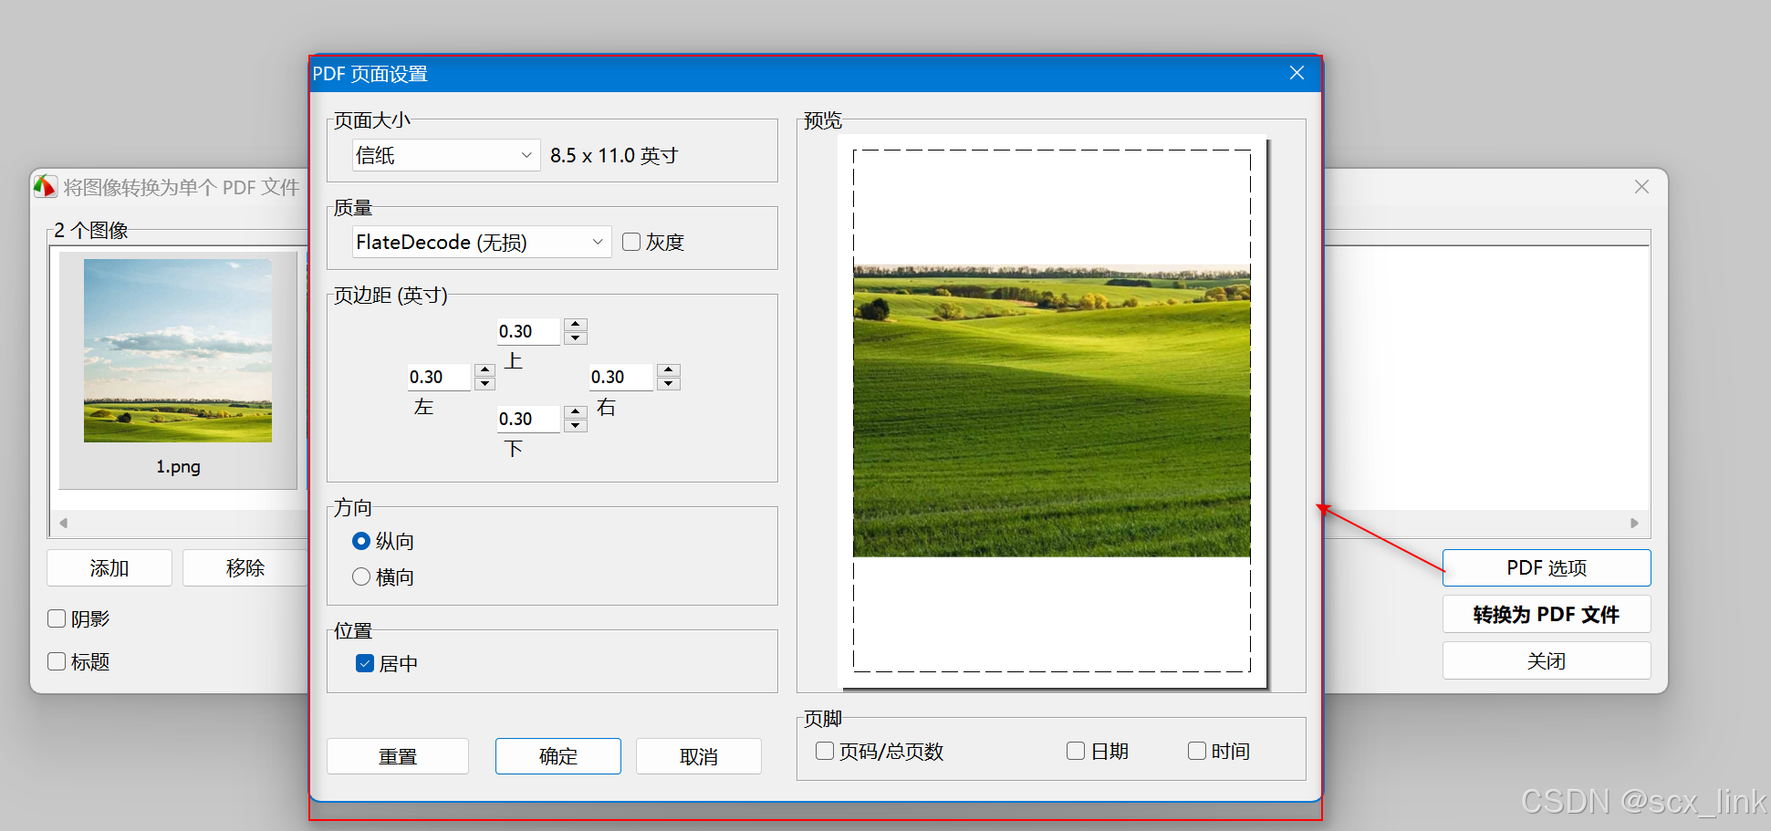Enable the 日期 date footer checkbox
Image resolution: width=1771 pixels, height=831 pixels.
pos(1076,751)
